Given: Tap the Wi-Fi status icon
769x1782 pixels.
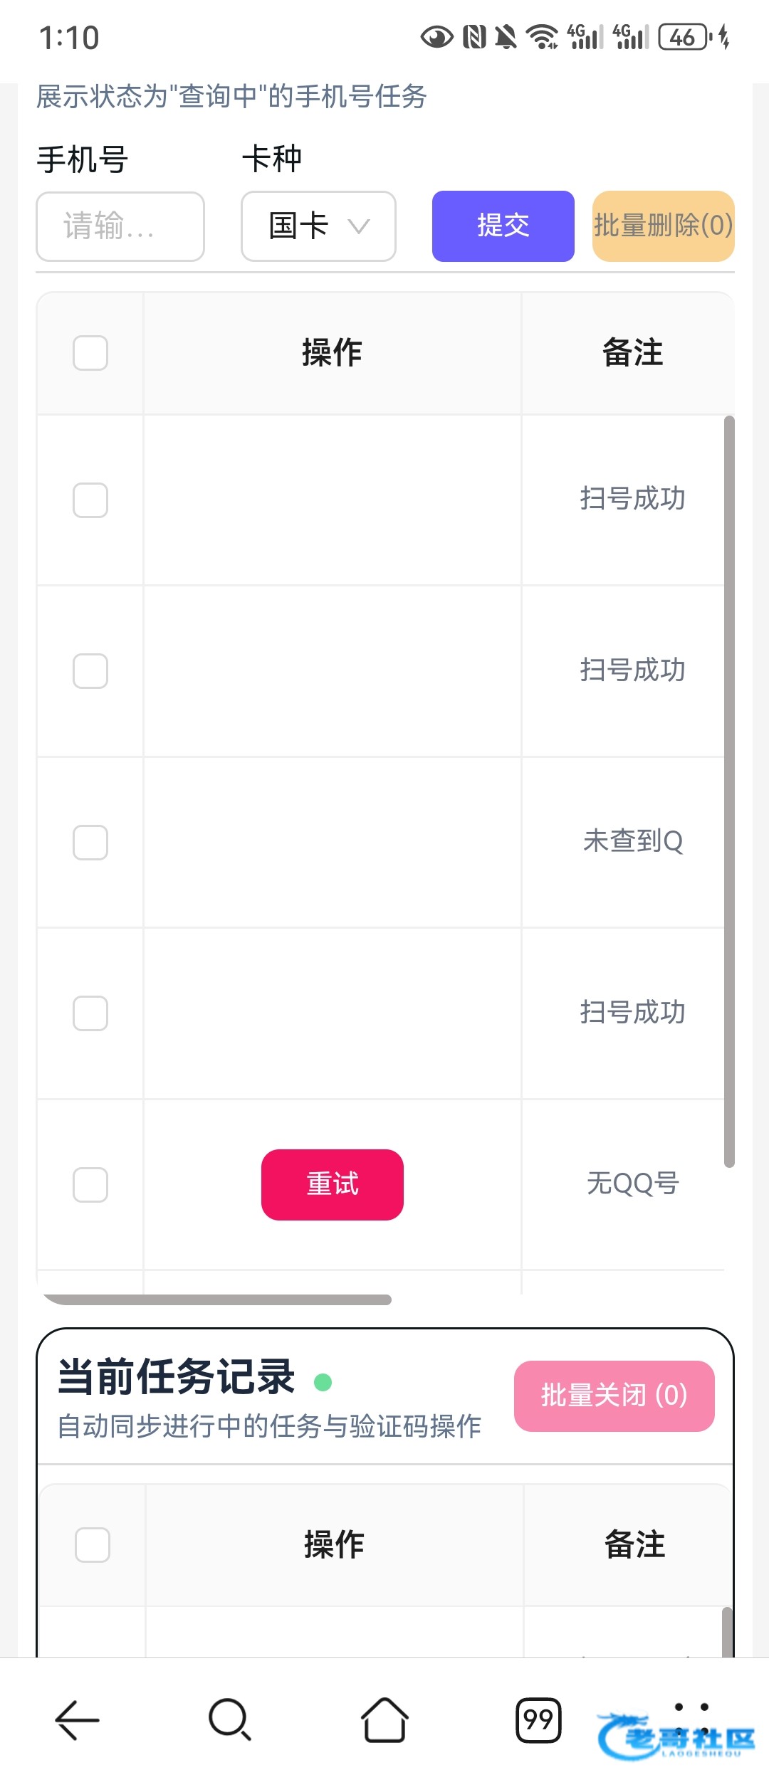Looking at the screenshot, I should (542, 37).
